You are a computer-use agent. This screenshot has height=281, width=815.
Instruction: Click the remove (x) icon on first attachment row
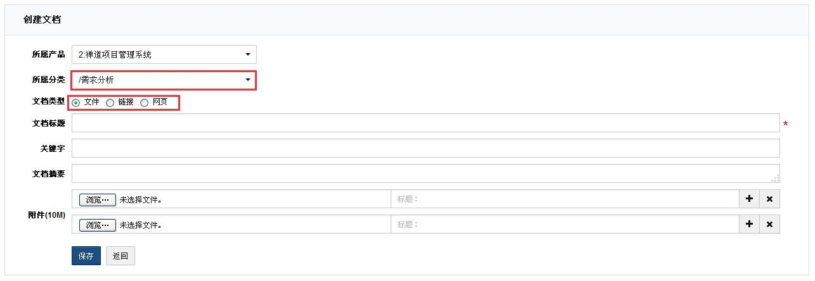769,199
